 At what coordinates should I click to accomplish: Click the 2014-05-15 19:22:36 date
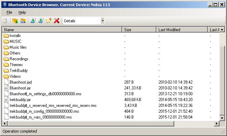[x=176, y=105]
